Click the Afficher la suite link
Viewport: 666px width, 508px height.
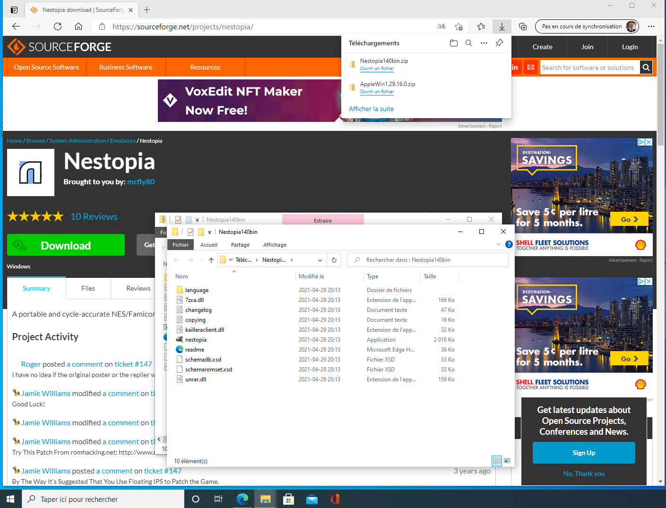click(x=371, y=109)
